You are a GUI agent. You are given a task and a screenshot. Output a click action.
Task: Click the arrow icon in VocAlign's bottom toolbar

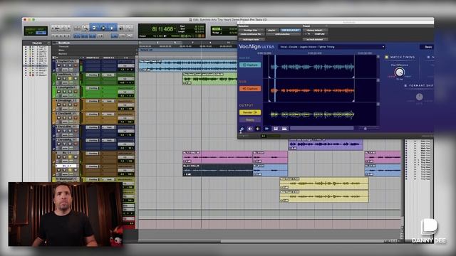pyautogui.click(x=266, y=129)
